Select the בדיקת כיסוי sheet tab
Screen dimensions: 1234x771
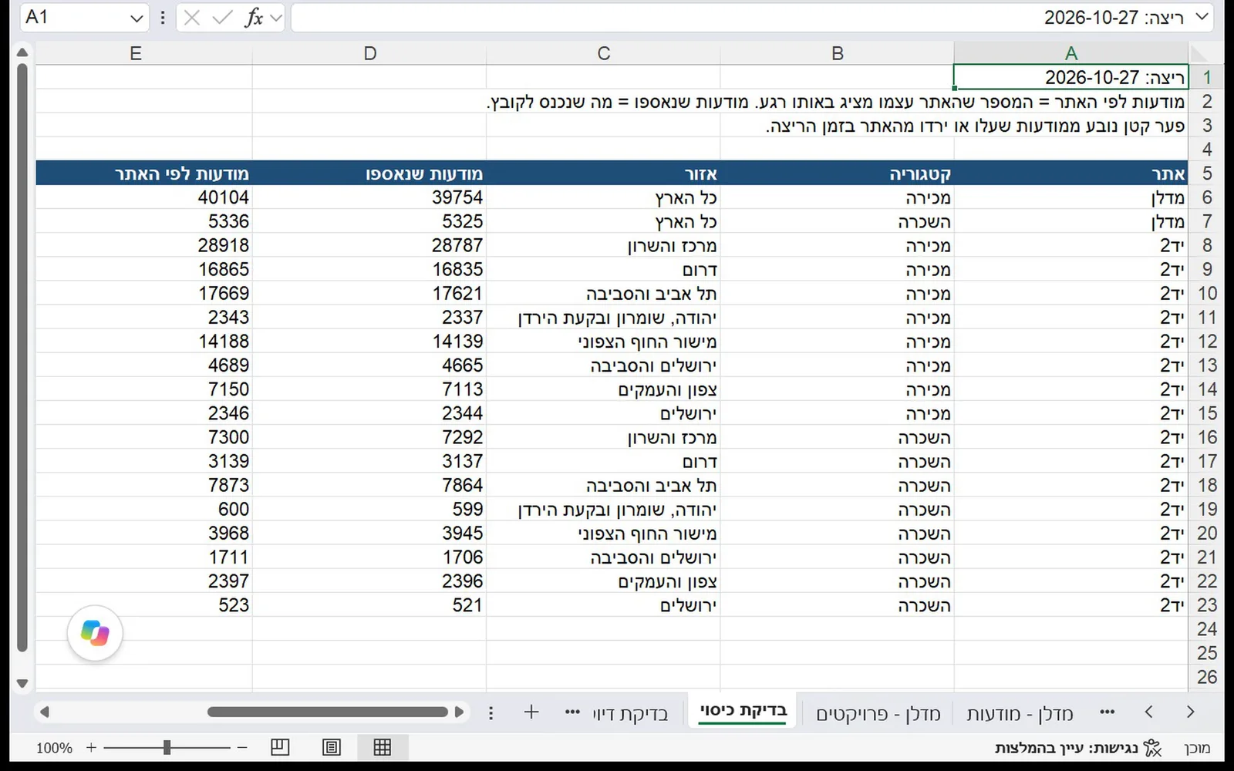coord(743,711)
